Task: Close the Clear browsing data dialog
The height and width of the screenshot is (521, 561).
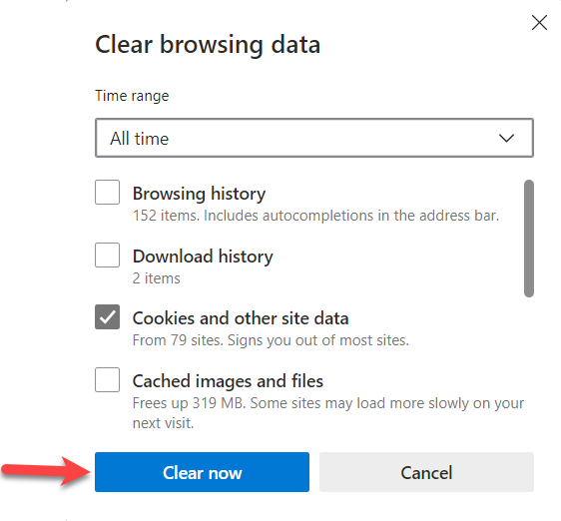Action: coord(539,23)
